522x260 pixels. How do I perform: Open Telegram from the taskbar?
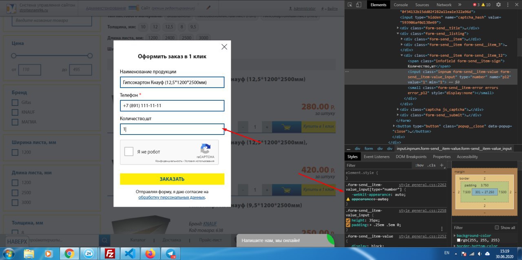click(170, 253)
